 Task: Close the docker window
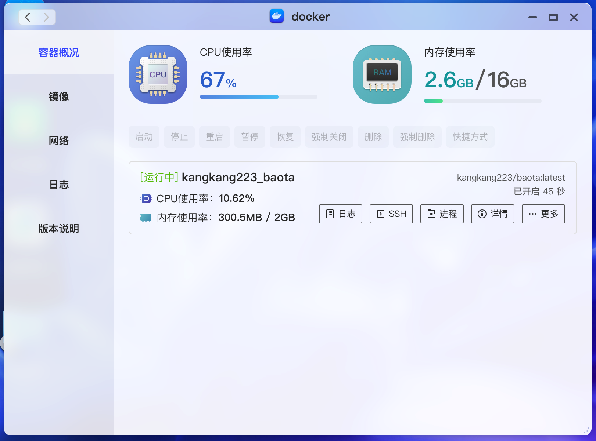pyautogui.click(x=574, y=17)
